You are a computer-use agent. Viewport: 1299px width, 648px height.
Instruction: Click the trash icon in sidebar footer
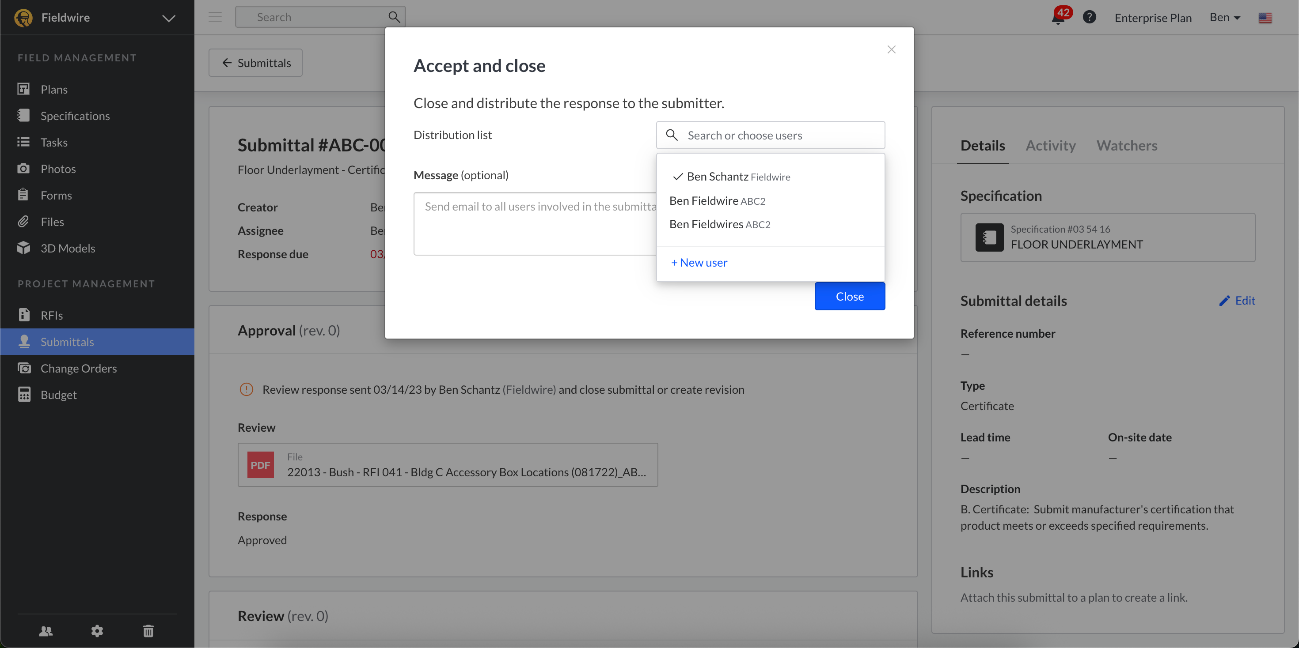[x=148, y=630]
